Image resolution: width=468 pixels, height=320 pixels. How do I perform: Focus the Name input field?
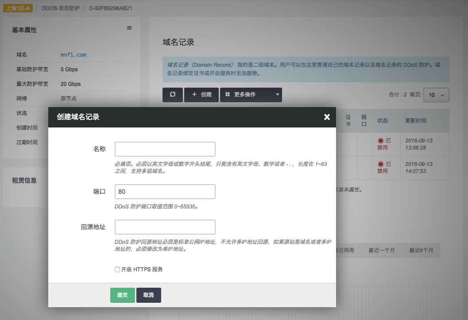click(x=165, y=149)
